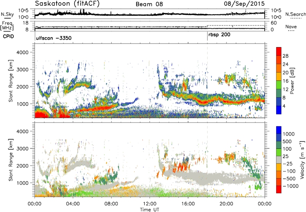Click the date '08/Sep/2015'
Viewport: 306px width, 212px height.
244,3
